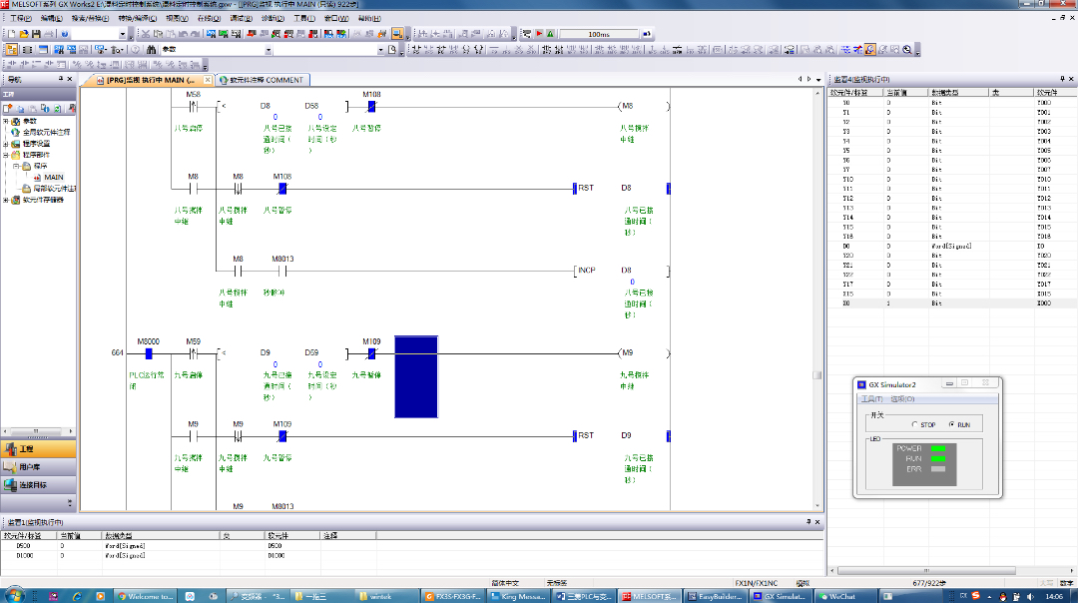Click the icon right of the 100ms field
Viewport: 1078px width, 603px height.
(x=646, y=34)
